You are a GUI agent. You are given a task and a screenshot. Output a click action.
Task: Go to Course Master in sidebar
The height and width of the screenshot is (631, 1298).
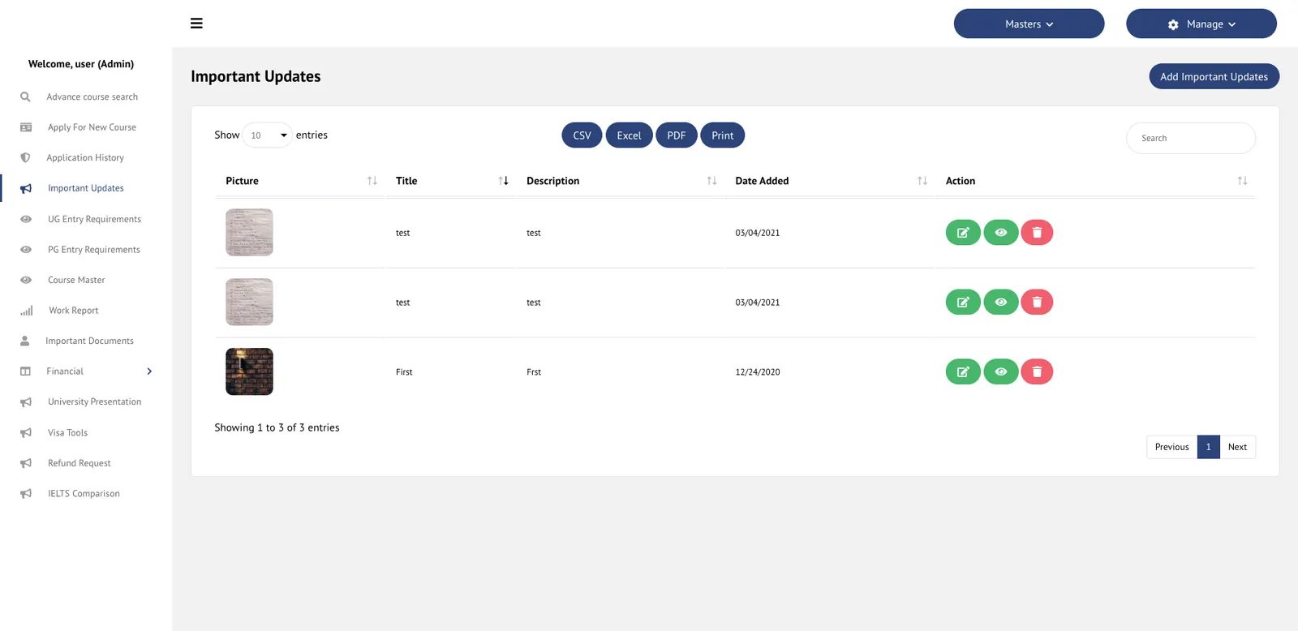point(76,280)
